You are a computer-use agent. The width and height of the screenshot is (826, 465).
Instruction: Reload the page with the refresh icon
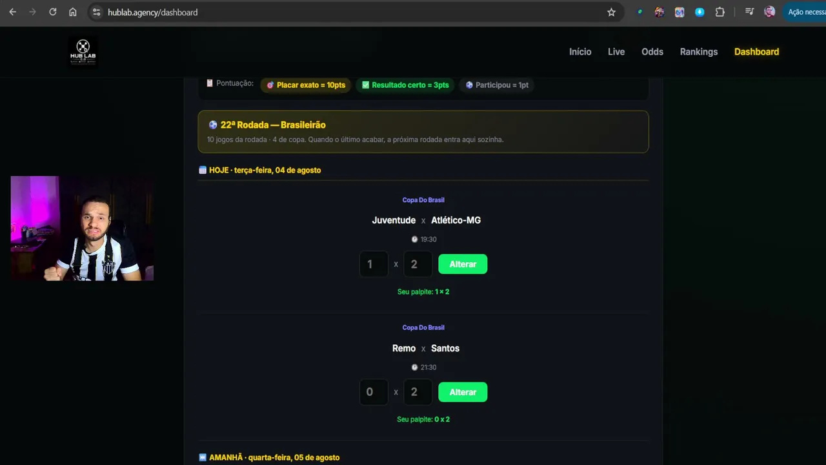[x=53, y=12]
